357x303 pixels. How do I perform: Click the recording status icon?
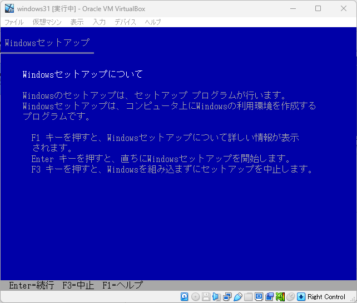[x=270, y=297]
